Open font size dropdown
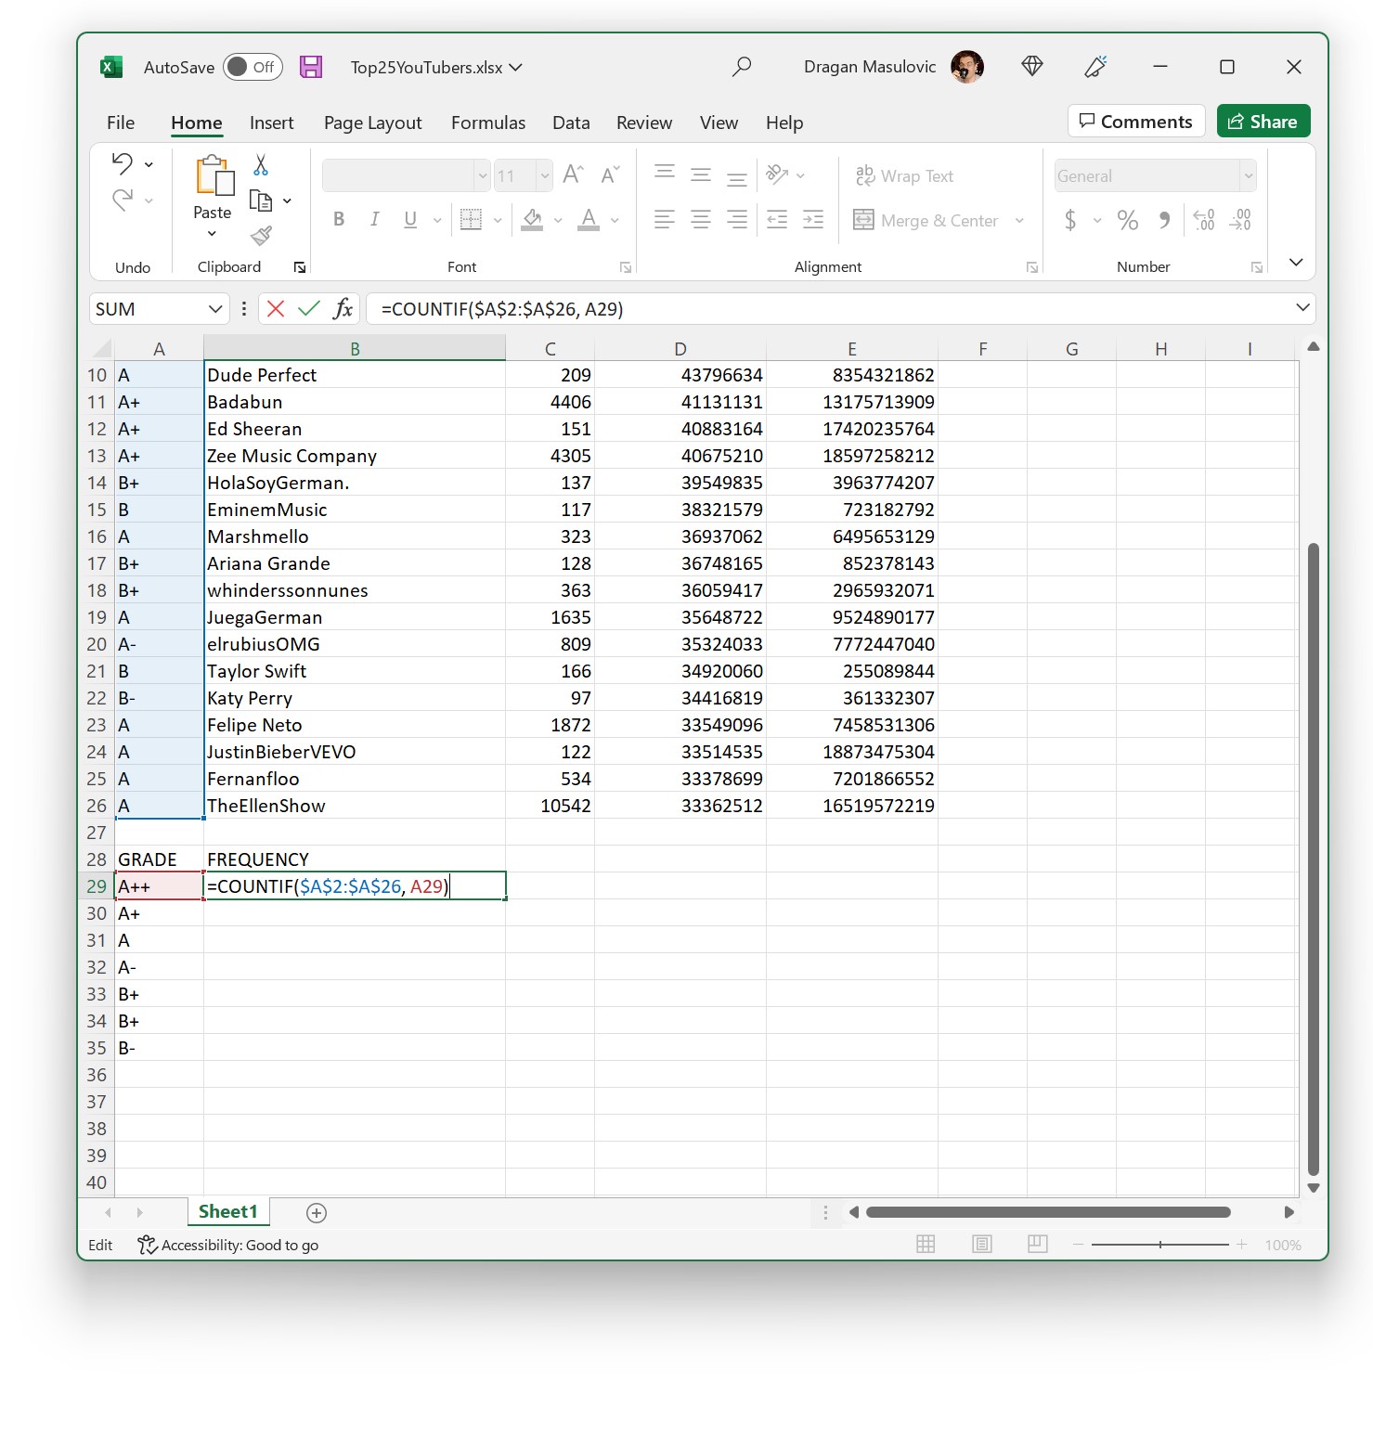1373x1434 pixels. (545, 175)
